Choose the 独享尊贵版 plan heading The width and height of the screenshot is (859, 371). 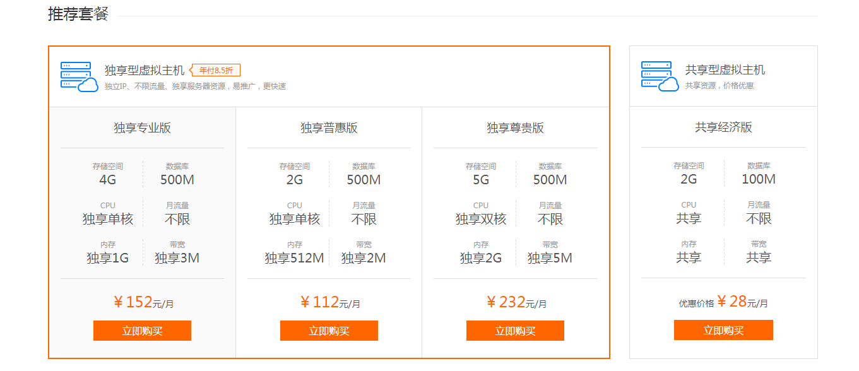pos(515,128)
